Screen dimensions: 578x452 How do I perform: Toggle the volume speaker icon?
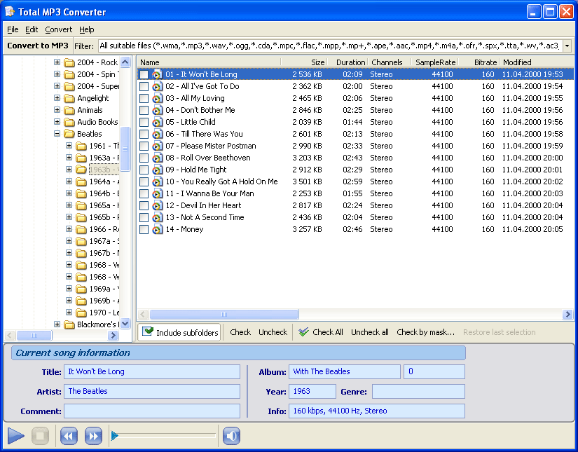(x=231, y=436)
